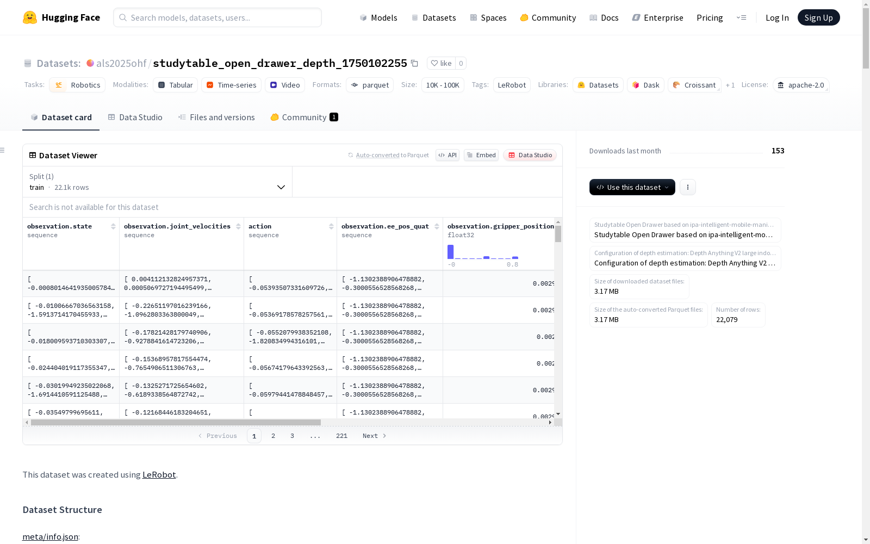
Task: Open Docs in the top navigation
Action: [x=604, y=17]
